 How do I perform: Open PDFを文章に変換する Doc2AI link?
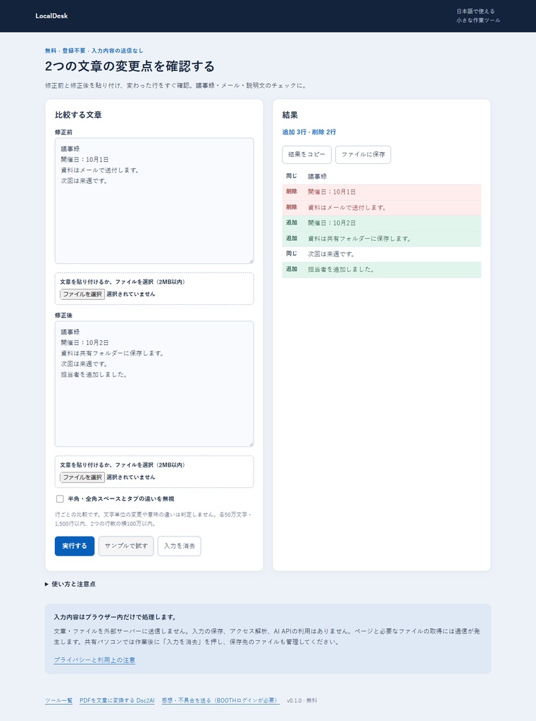[117, 701]
